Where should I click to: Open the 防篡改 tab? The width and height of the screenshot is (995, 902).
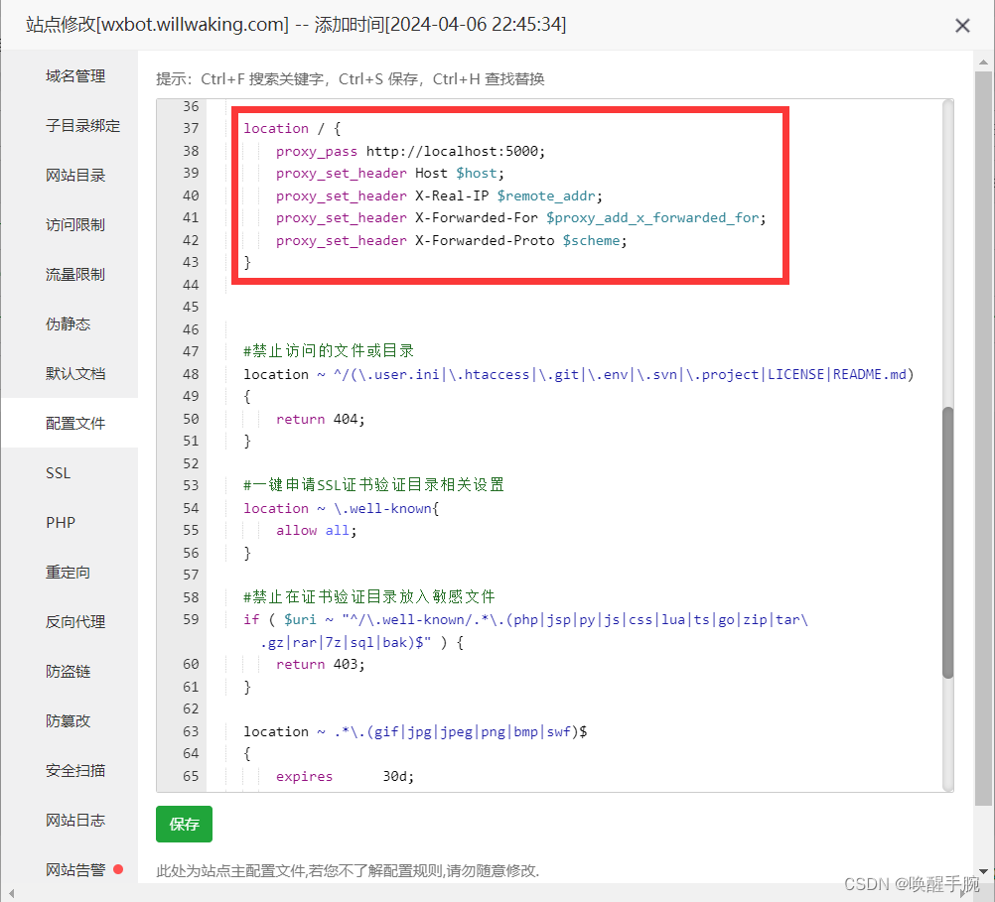[x=68, y=720]
